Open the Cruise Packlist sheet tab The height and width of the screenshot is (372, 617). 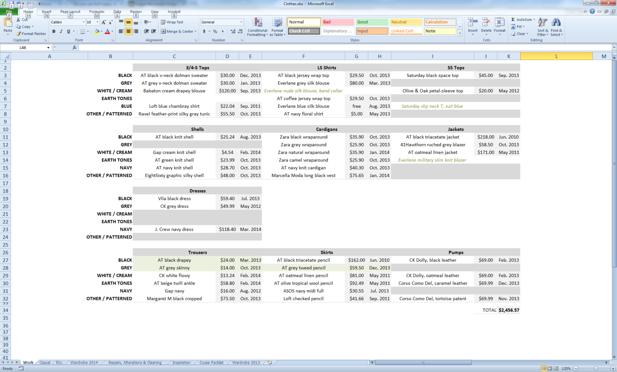(x=211, y=362)
